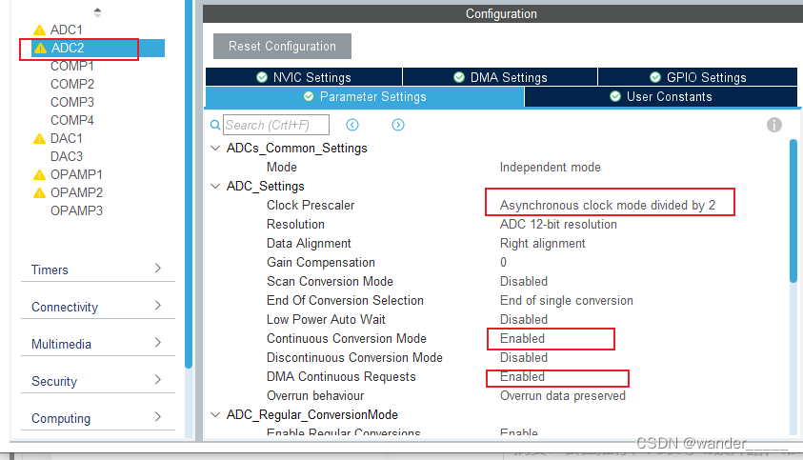Viewport: 803px width, 460px height.
Task: Click the warning icon beside ADC1
Action: click(39, 30)
